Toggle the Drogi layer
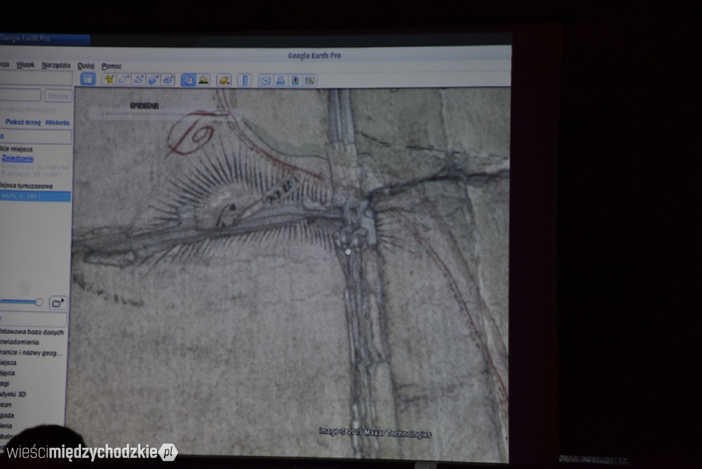Viewport: 702px width, 469px height. tap(5, 383)
